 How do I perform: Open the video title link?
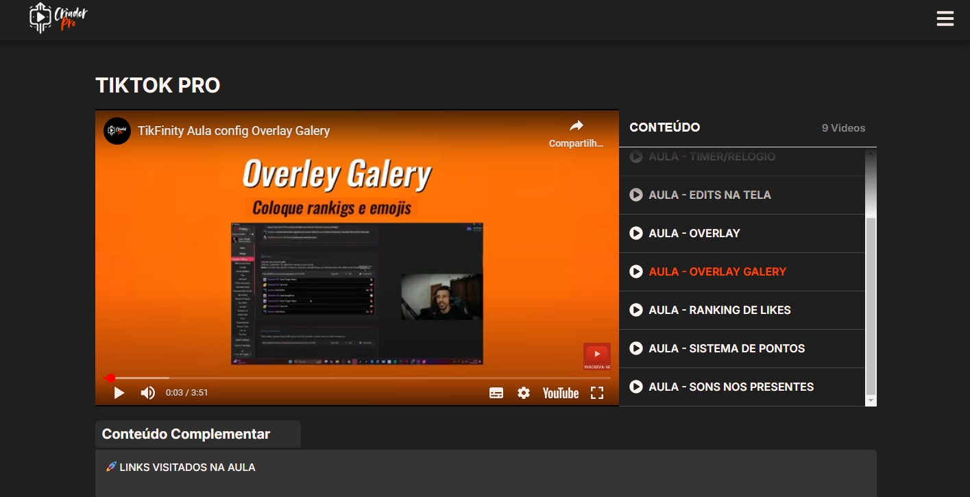[x=234, y=131]
